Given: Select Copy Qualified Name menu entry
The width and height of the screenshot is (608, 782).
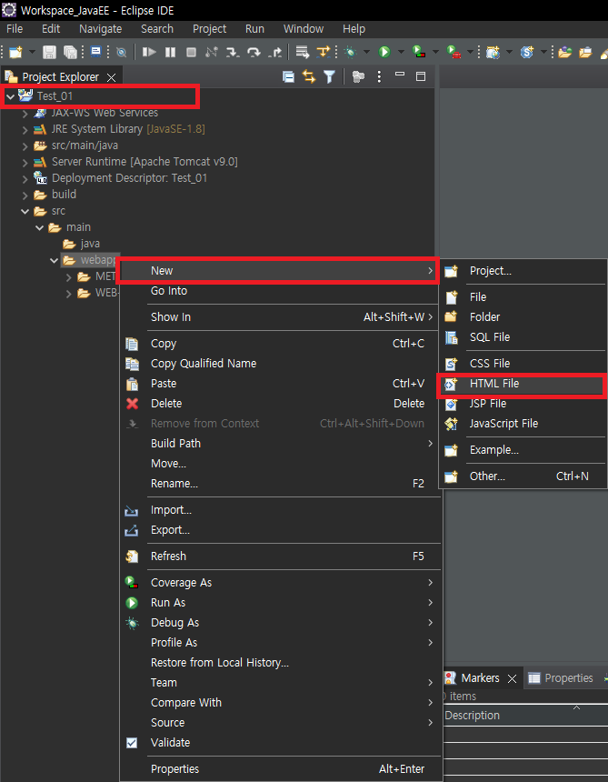Looking at the screenshot, I should pyautogui.click(x=281, y=364).
